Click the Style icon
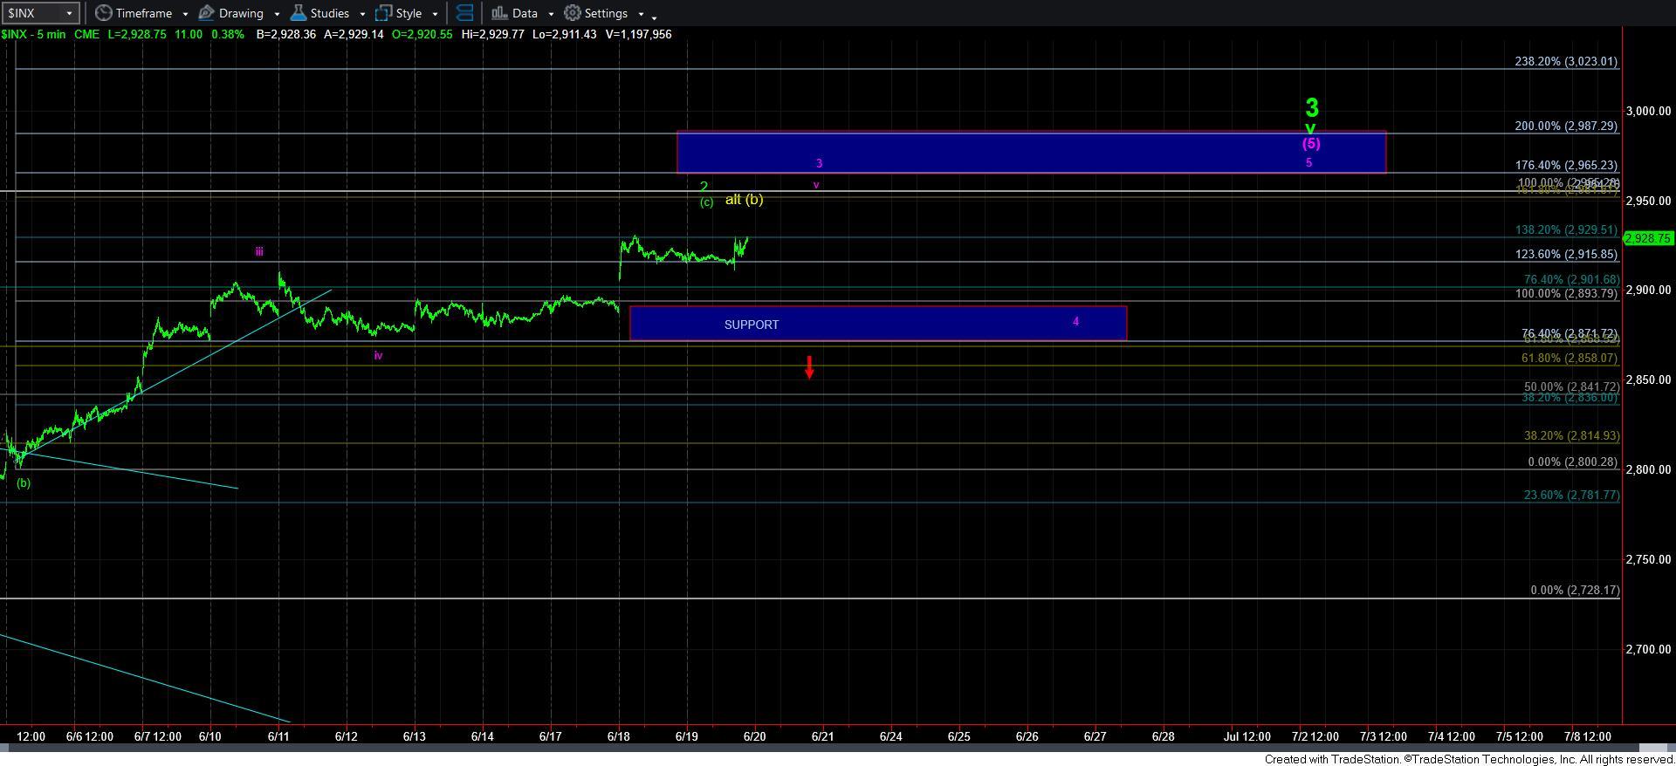Image resolution: width=1676 pixels, height=766 pixels. click(x=383, y=13)
